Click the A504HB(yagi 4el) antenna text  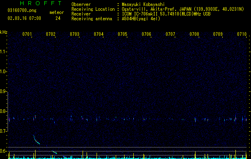[x=141, y=19]
